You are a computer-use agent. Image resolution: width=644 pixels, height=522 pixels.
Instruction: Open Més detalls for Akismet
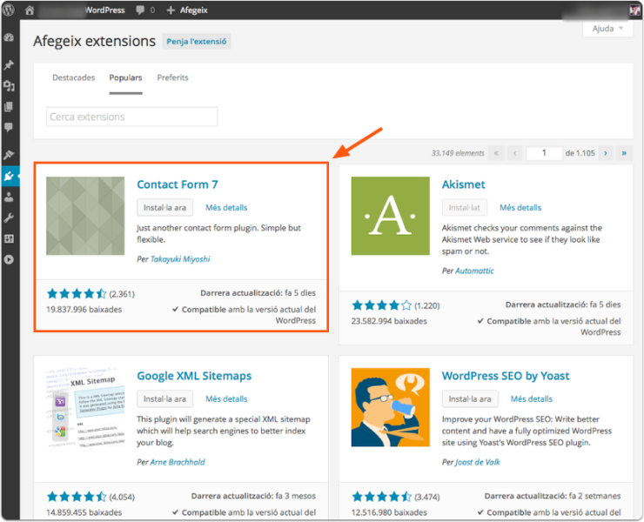coord(520,207)
